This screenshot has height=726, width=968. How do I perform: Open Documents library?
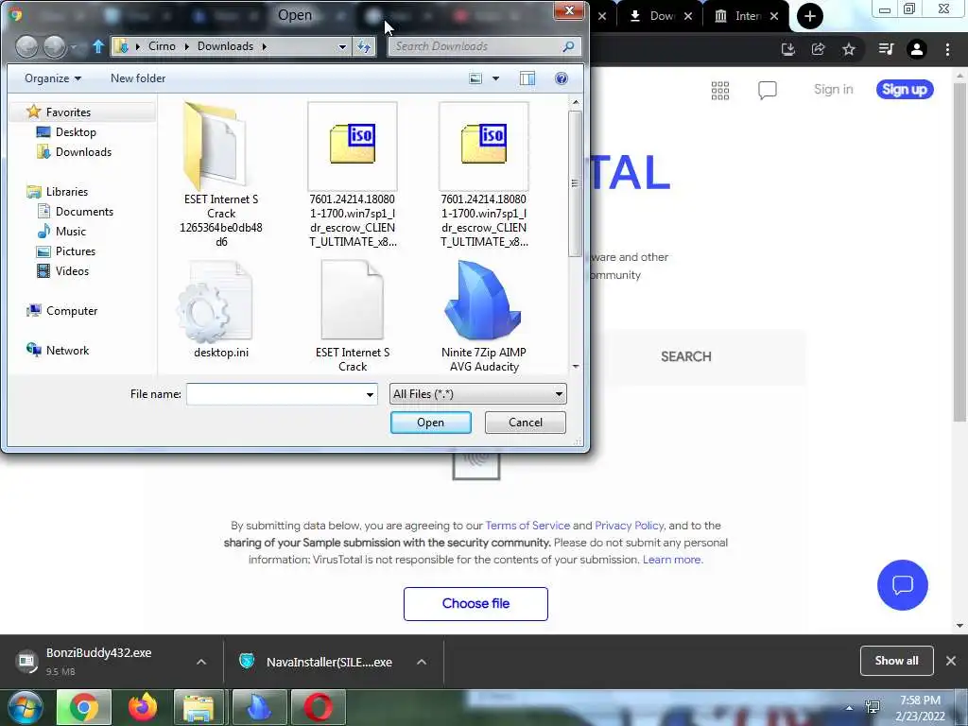[84, 211]
